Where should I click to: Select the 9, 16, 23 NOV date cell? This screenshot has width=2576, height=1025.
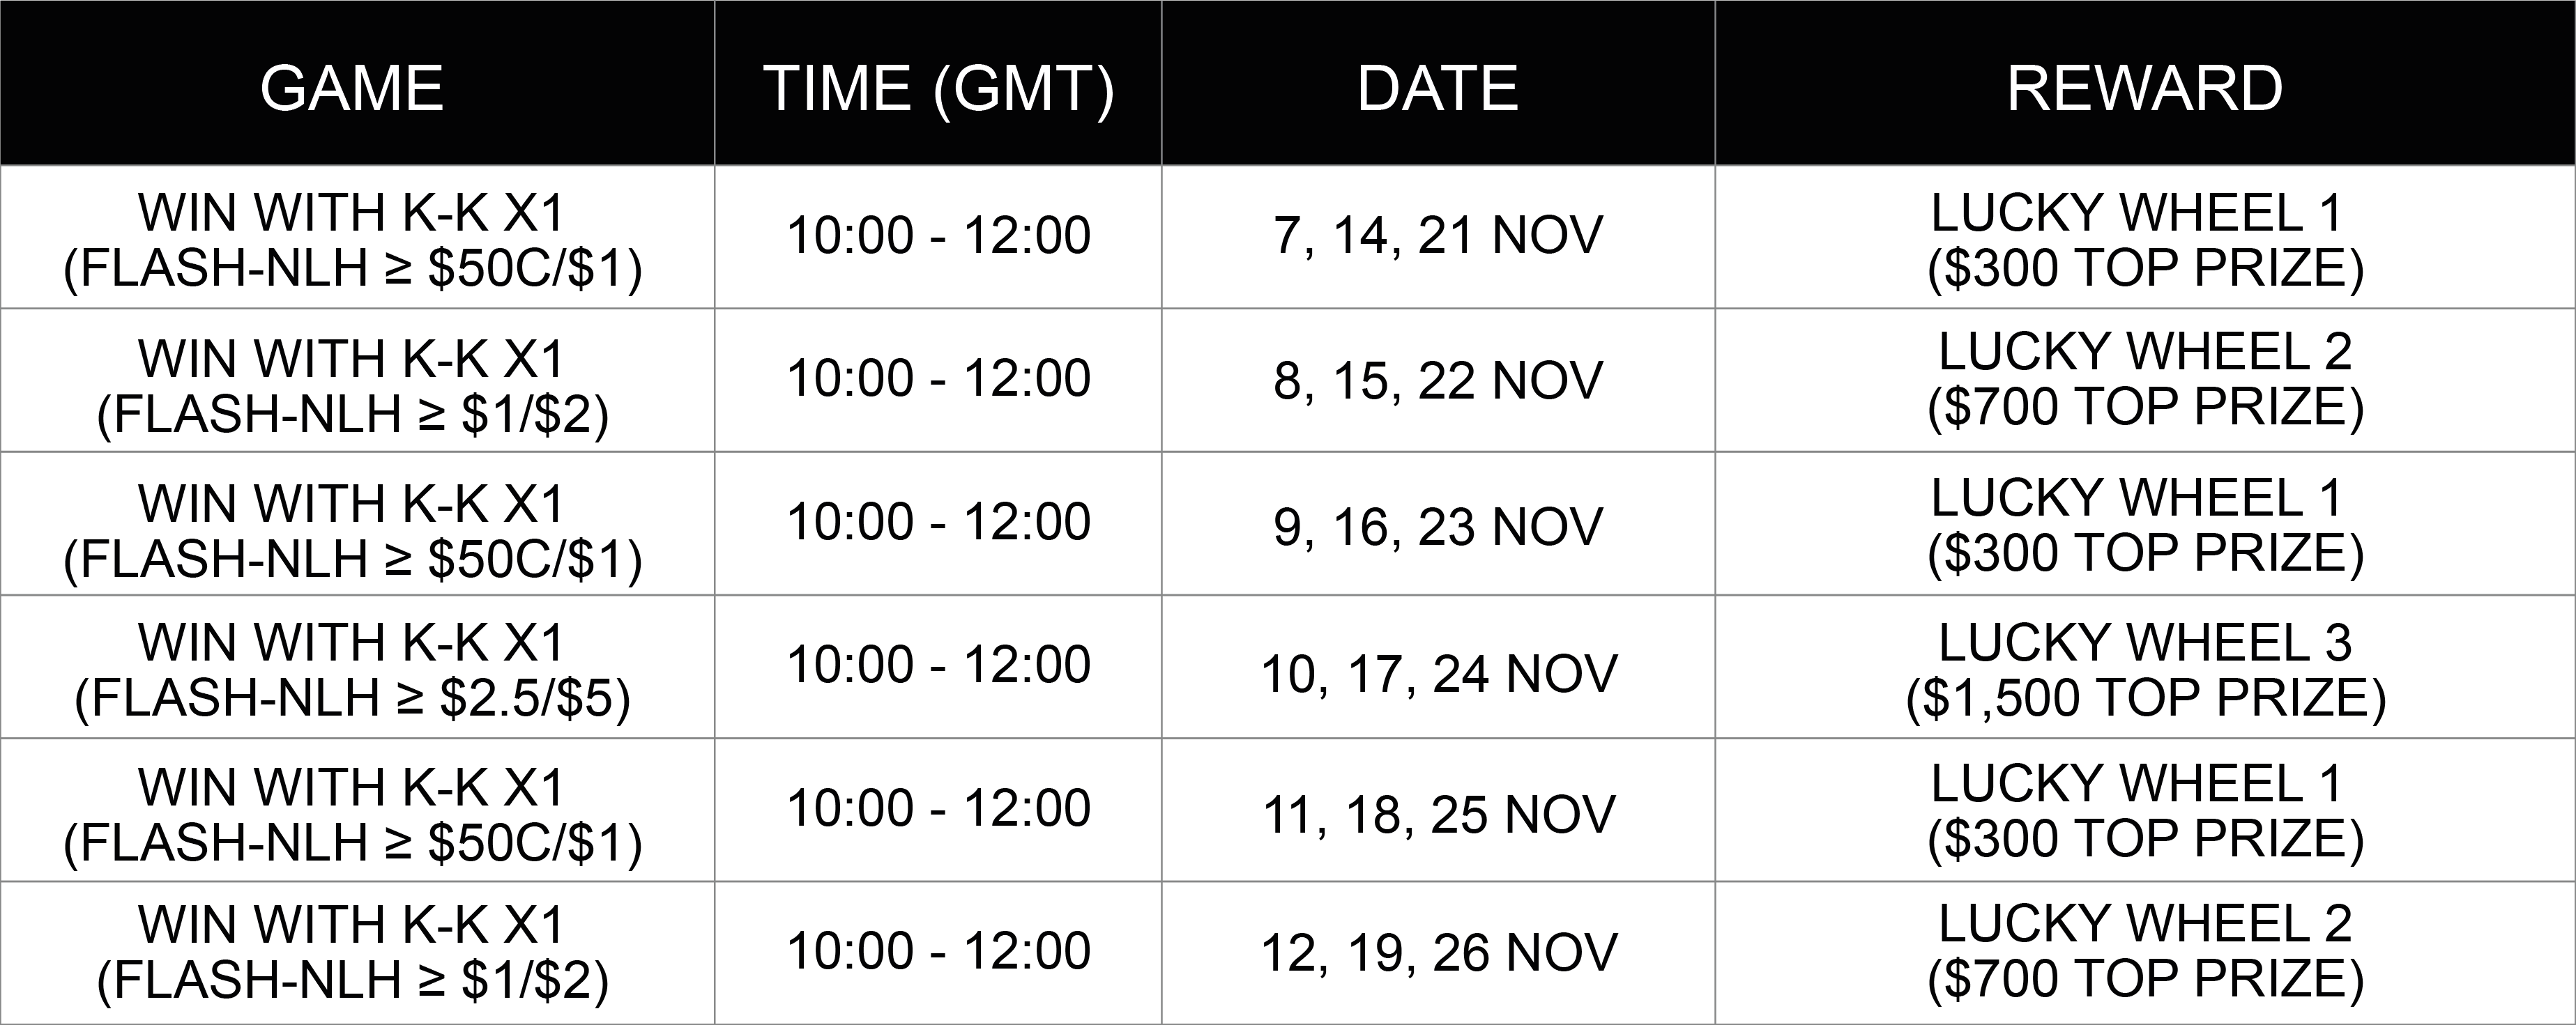click(1438, 525)
